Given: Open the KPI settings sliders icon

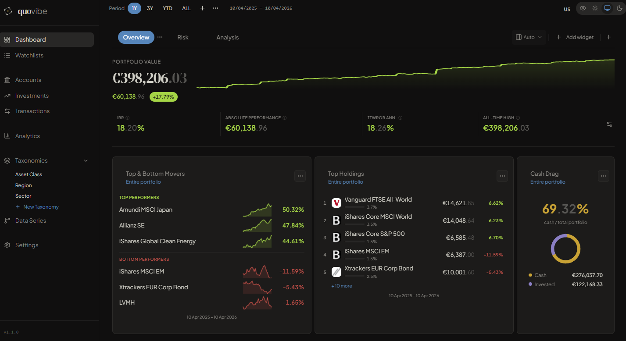Looking at the screenshot, I should [609, 124].
